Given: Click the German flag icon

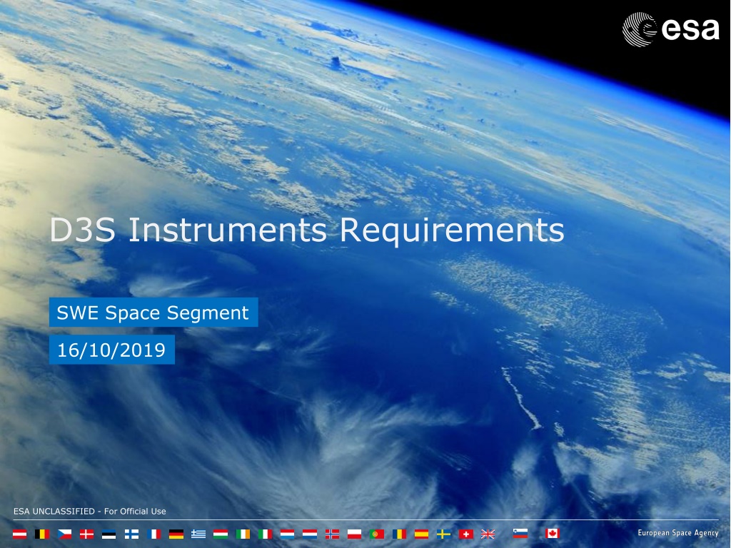Looking at the screenshot, I should 176,534.
